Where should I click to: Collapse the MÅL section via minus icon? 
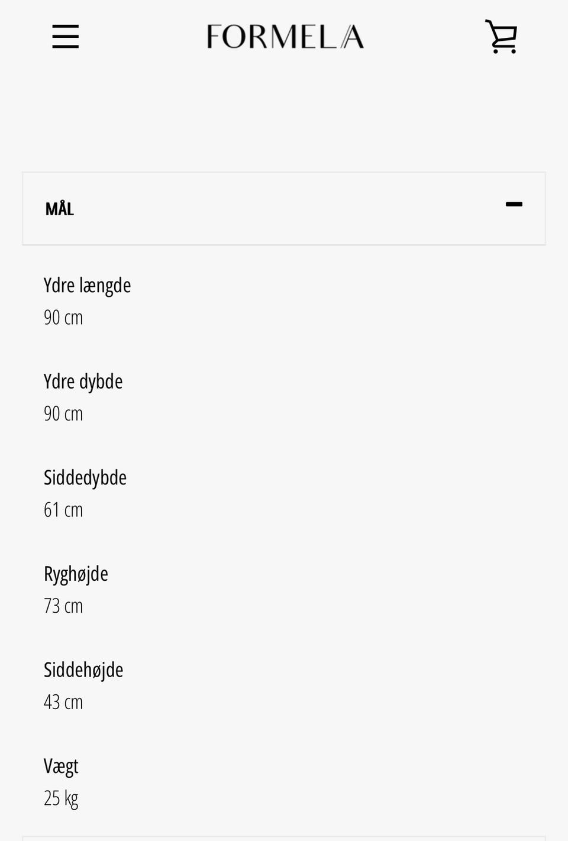(514, 205)
